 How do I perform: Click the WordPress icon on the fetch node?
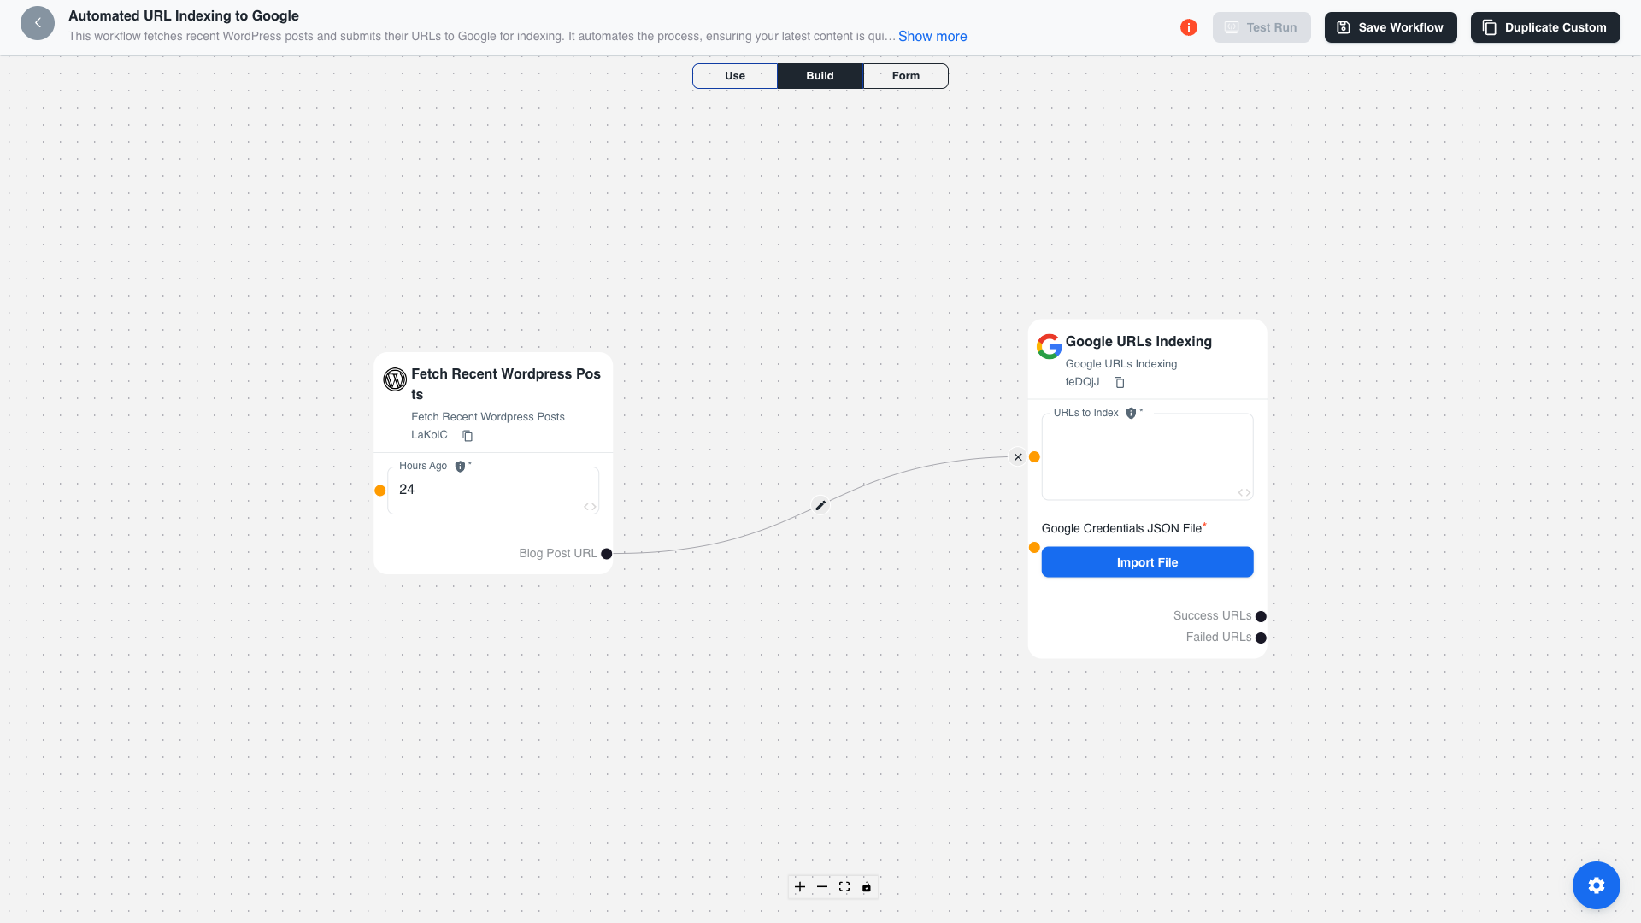(394, 379)
